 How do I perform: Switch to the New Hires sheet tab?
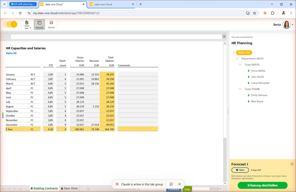69,188
